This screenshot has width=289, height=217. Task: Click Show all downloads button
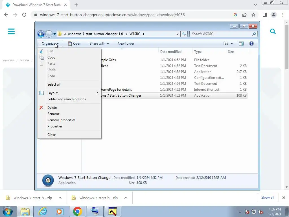[x=268, y=198]
